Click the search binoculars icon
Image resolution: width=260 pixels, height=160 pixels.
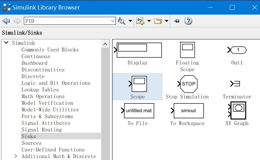click(122, 21)
